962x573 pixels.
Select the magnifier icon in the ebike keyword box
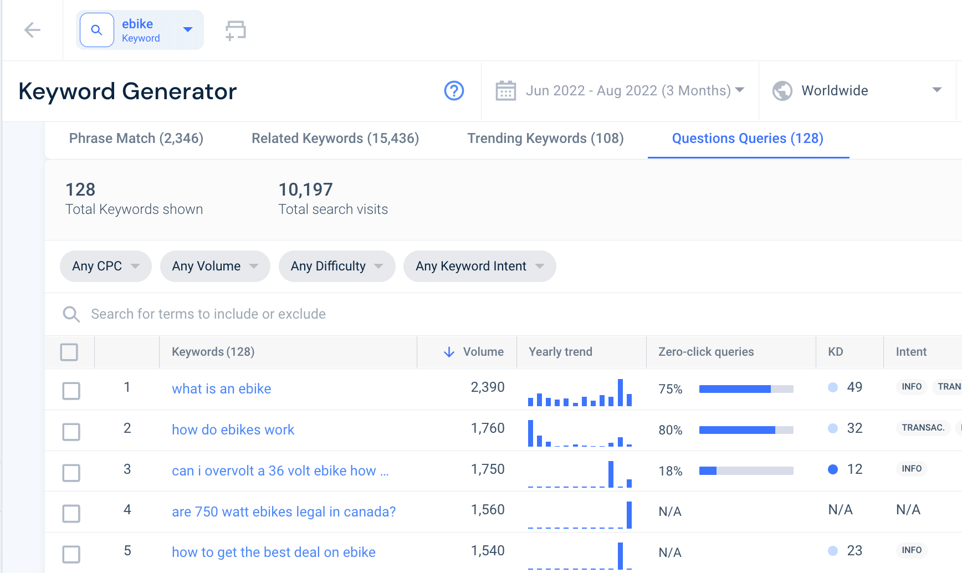[x=96, y=29]
